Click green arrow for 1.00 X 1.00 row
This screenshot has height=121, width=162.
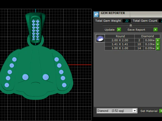tap(158, 48)
